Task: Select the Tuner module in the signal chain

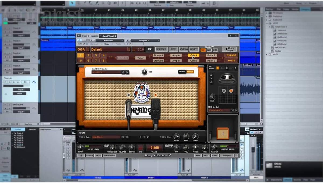Action: tap(141, 58)
